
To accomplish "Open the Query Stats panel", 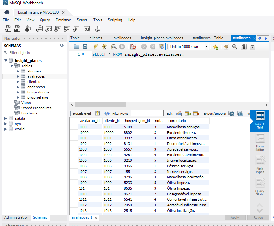I will pos(260,187).
